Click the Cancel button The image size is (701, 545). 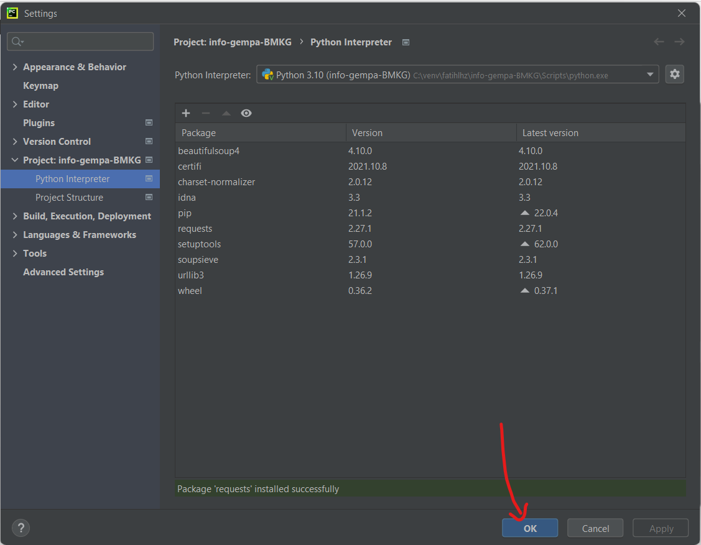(x=595, y=528)
